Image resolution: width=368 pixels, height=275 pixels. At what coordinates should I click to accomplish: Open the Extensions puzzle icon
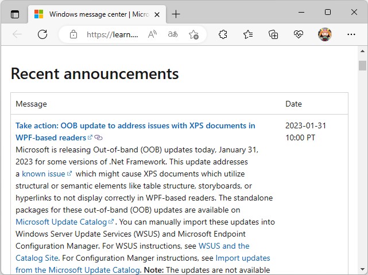tap(223, 34)
